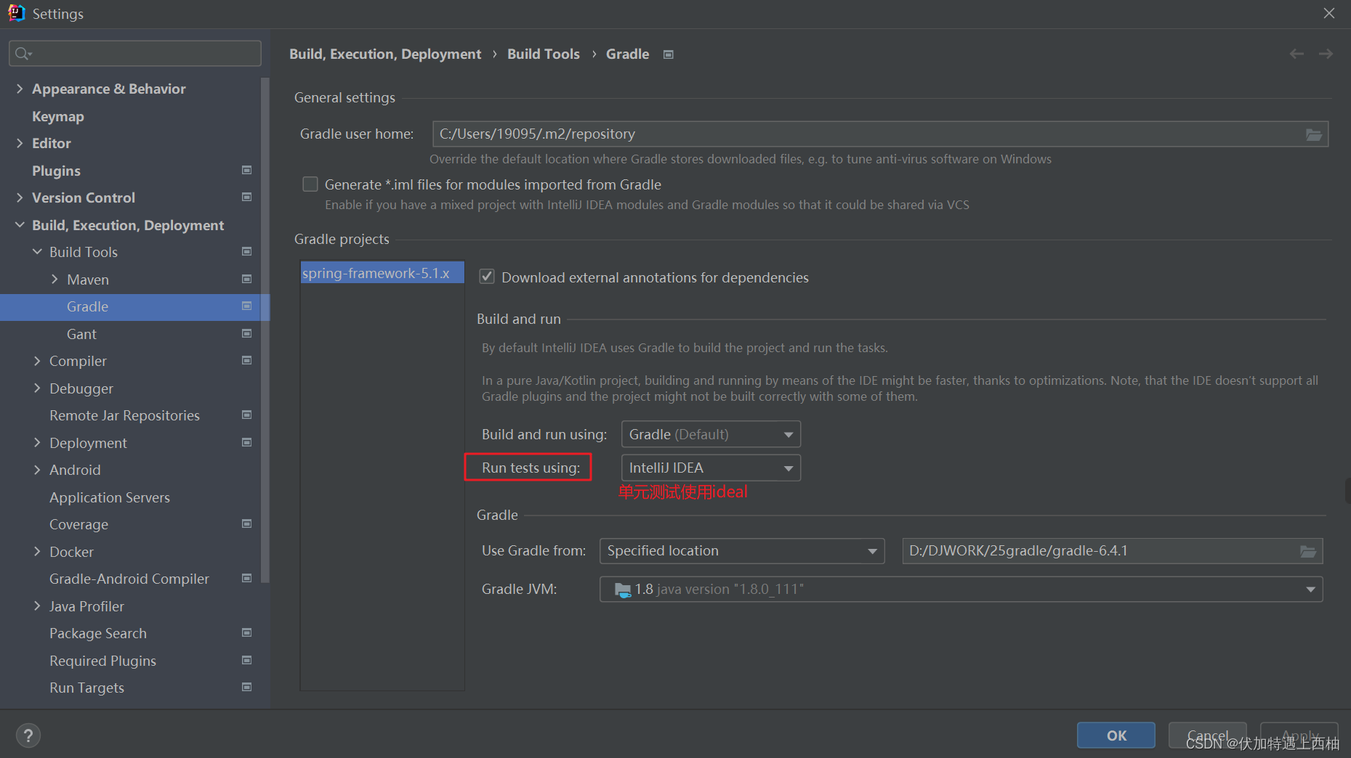The height and width of the screenshot is (758, 1351).
Task: Browse folder for Gradle user home
Action: pos(1313,134)
